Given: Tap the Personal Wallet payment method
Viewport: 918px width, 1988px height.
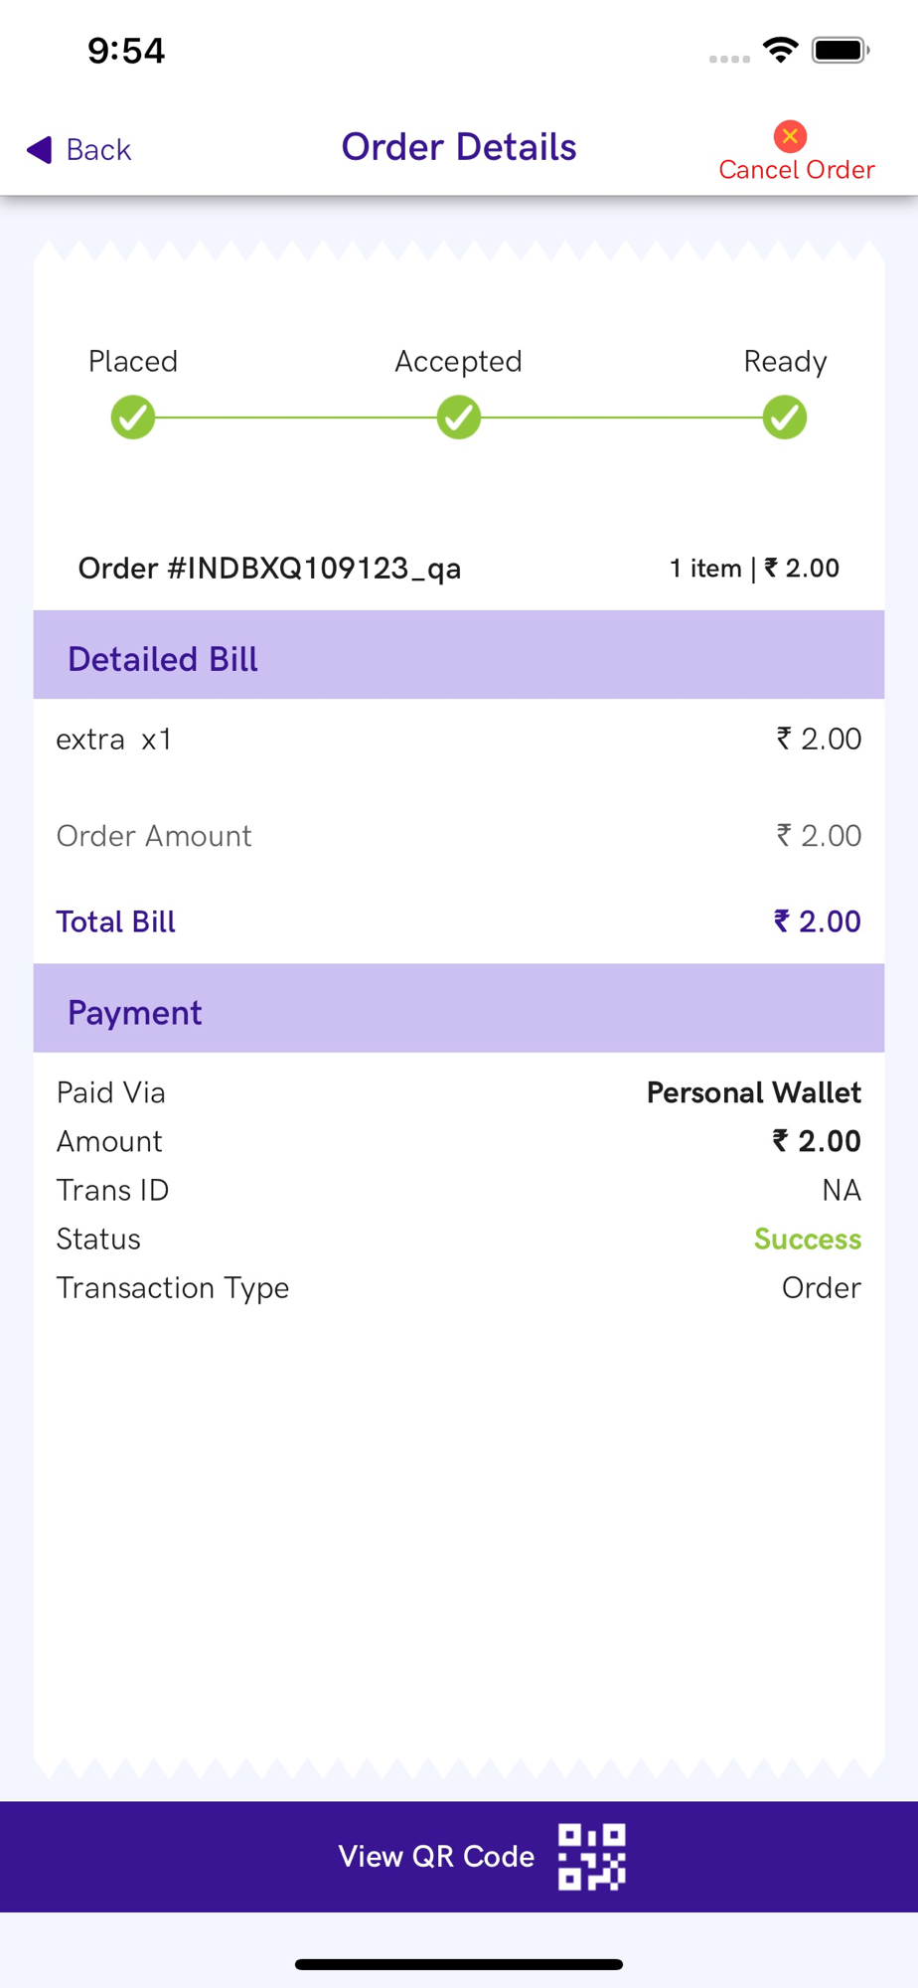Looking at the screenshot, I should pyautogui.click(x=753, y=1092).
